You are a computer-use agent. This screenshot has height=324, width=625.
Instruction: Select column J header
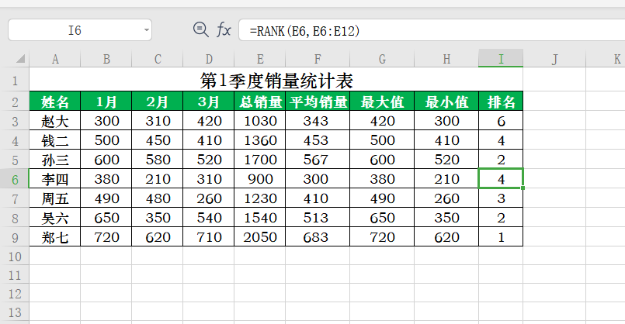tap(554, 60)
